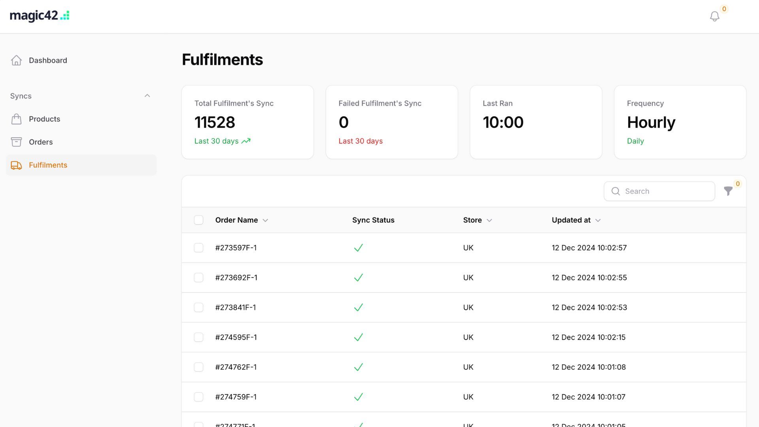The image size is (759, 427).
Task: Open the Store column sort chevron
Action: (489, 221)
